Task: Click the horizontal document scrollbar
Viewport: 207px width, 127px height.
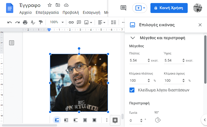Action: (30, 125)
